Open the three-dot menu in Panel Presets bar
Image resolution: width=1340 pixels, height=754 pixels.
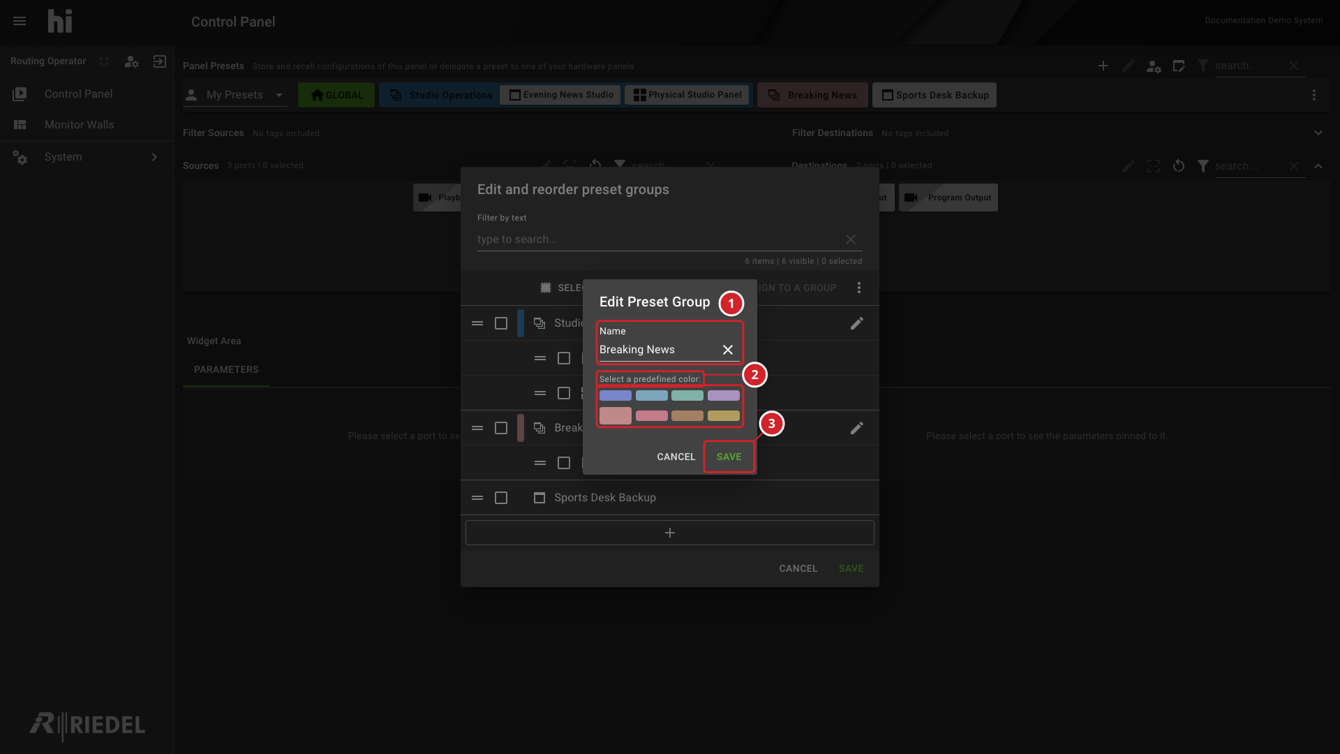click(1314, 95)
